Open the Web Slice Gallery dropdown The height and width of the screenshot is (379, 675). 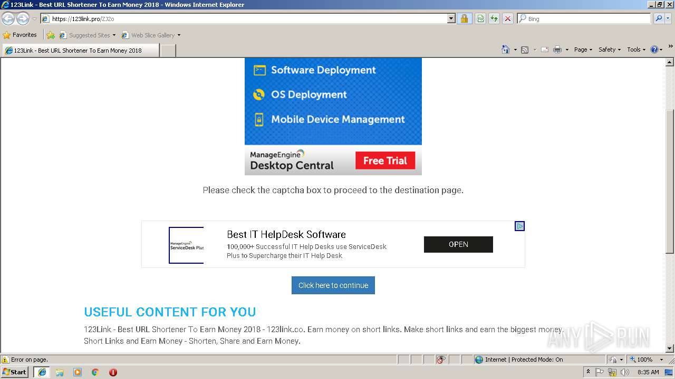pos(151,35)
